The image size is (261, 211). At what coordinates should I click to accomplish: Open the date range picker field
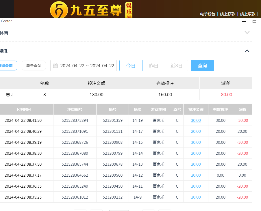[x=87, y=66]
